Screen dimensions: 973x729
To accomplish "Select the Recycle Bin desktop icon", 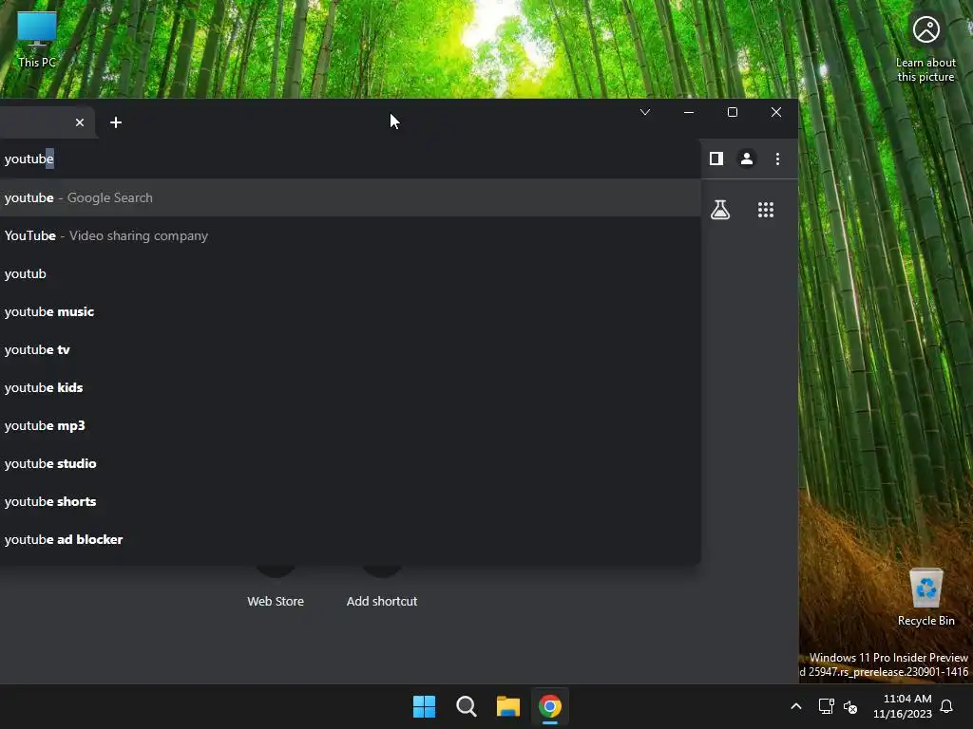I will point(925,596).
